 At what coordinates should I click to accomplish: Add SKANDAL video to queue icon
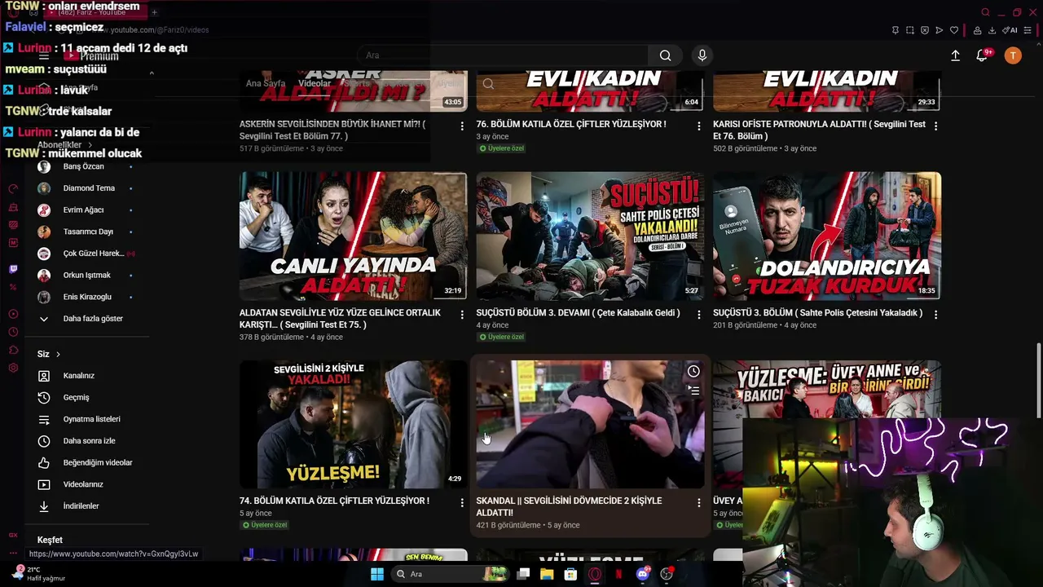click(693, 391)
